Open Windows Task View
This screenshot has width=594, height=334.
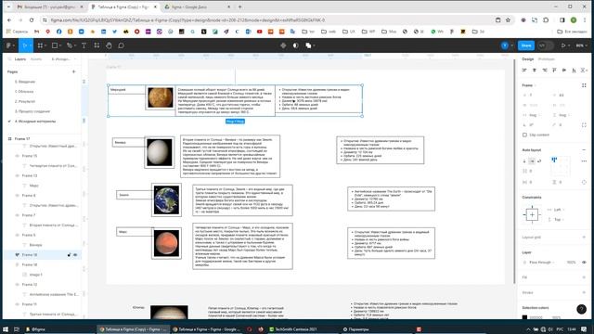[x=17, y=329]
